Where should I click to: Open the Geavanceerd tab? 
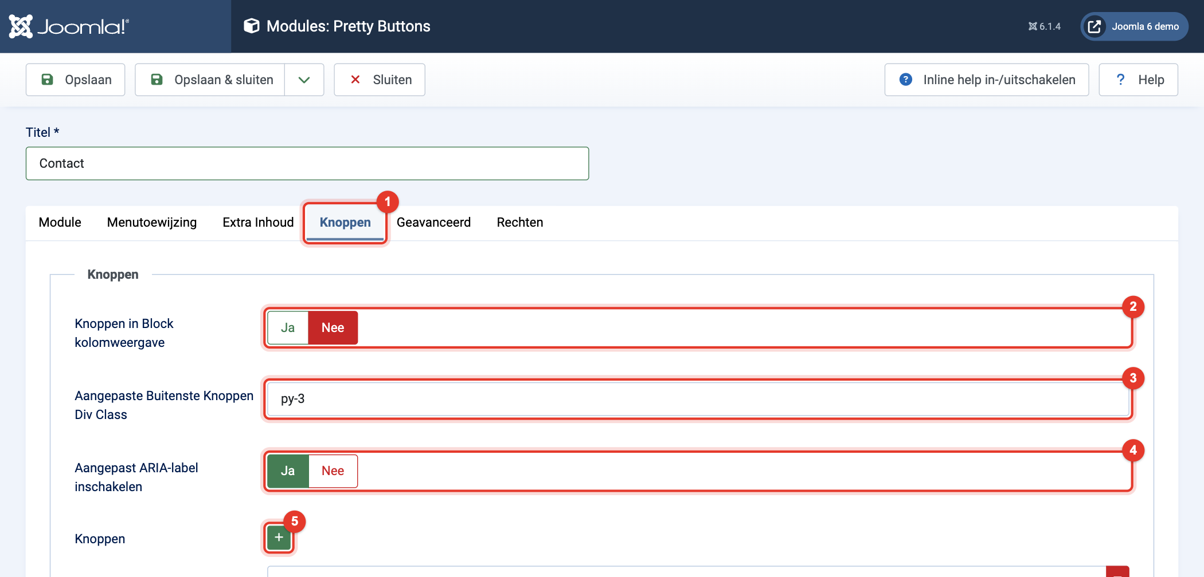433,223
